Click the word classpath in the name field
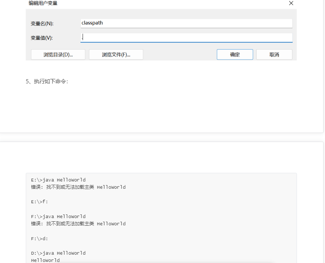The height and width of the screenshot is (263, 325). [92, 23]
